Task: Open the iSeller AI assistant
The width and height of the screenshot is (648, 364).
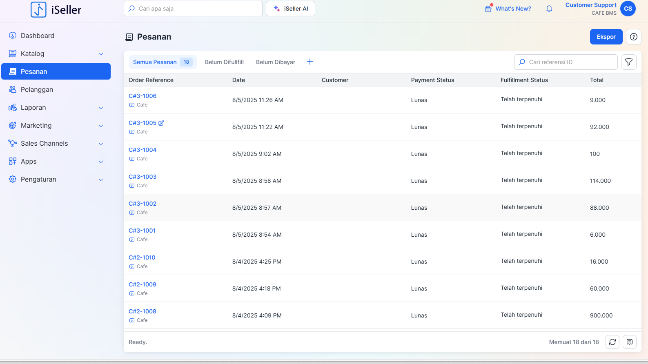Action: (290, 9)
